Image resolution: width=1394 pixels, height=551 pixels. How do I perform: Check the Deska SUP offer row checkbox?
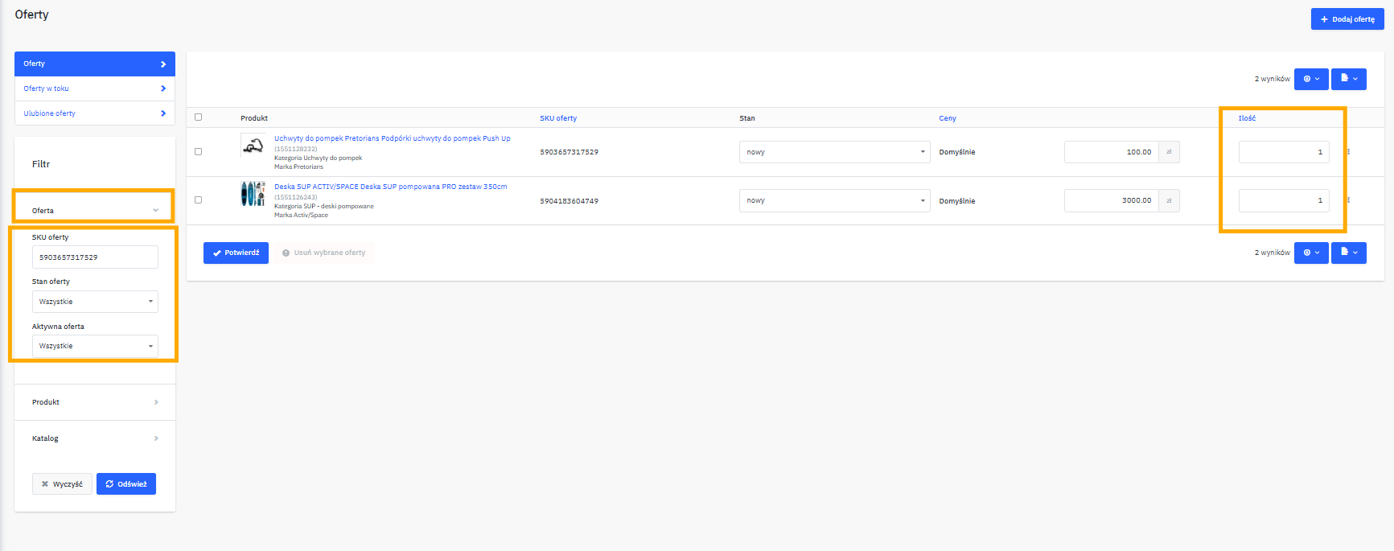click(198, 200)
